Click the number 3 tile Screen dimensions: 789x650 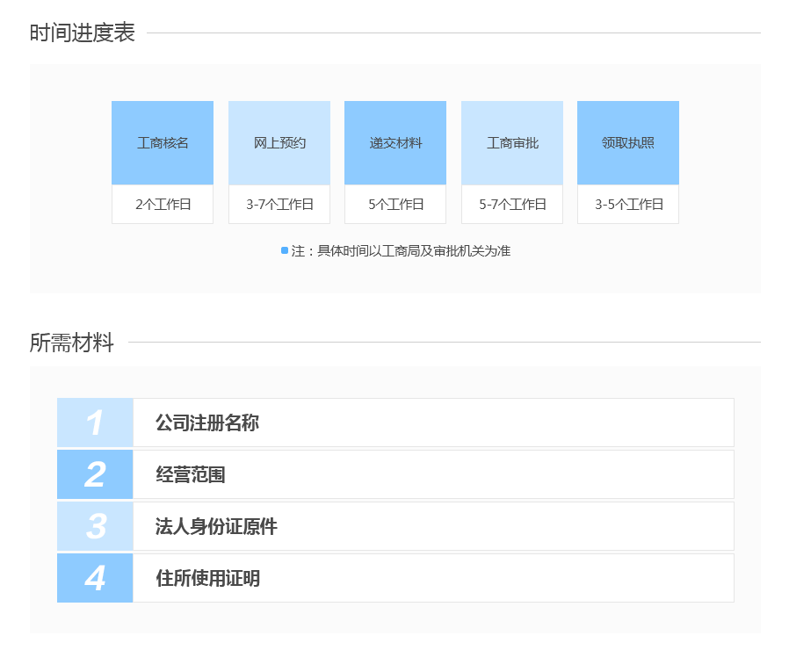coord(95,526)
